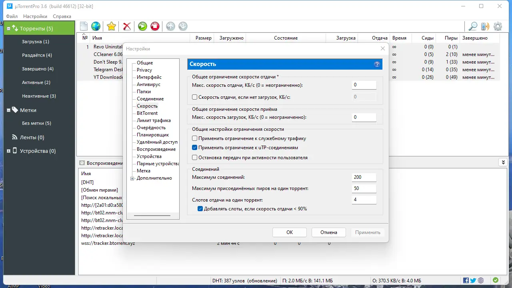Image resolution: width=512 pixels, height=288 pixels.
Task: Click the web globe icon in status bar
Action: click(481, 280)
